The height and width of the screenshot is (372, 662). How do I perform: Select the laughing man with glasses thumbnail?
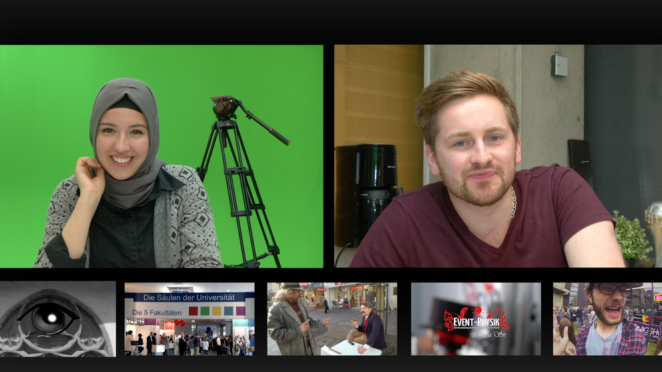(x=607, y=319)
